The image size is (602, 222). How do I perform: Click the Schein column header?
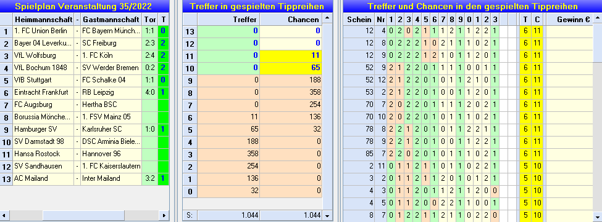click(359, 20)
